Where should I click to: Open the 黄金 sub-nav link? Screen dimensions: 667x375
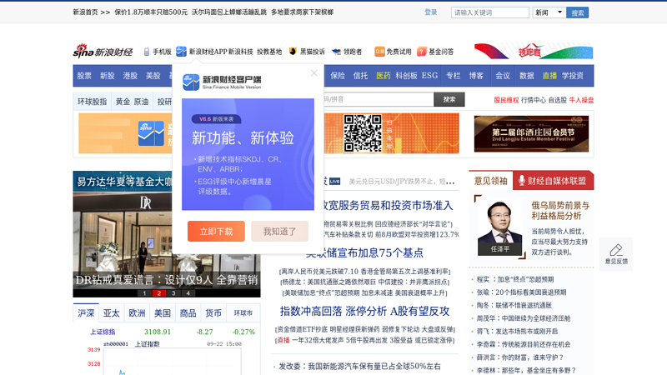tap(123, 102)
